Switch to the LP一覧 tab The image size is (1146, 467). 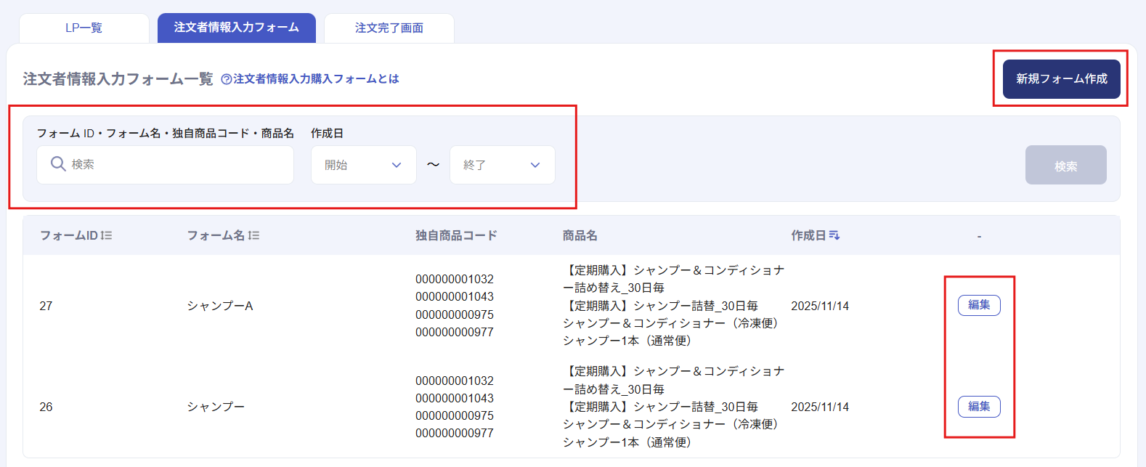[x=84, y=28]
